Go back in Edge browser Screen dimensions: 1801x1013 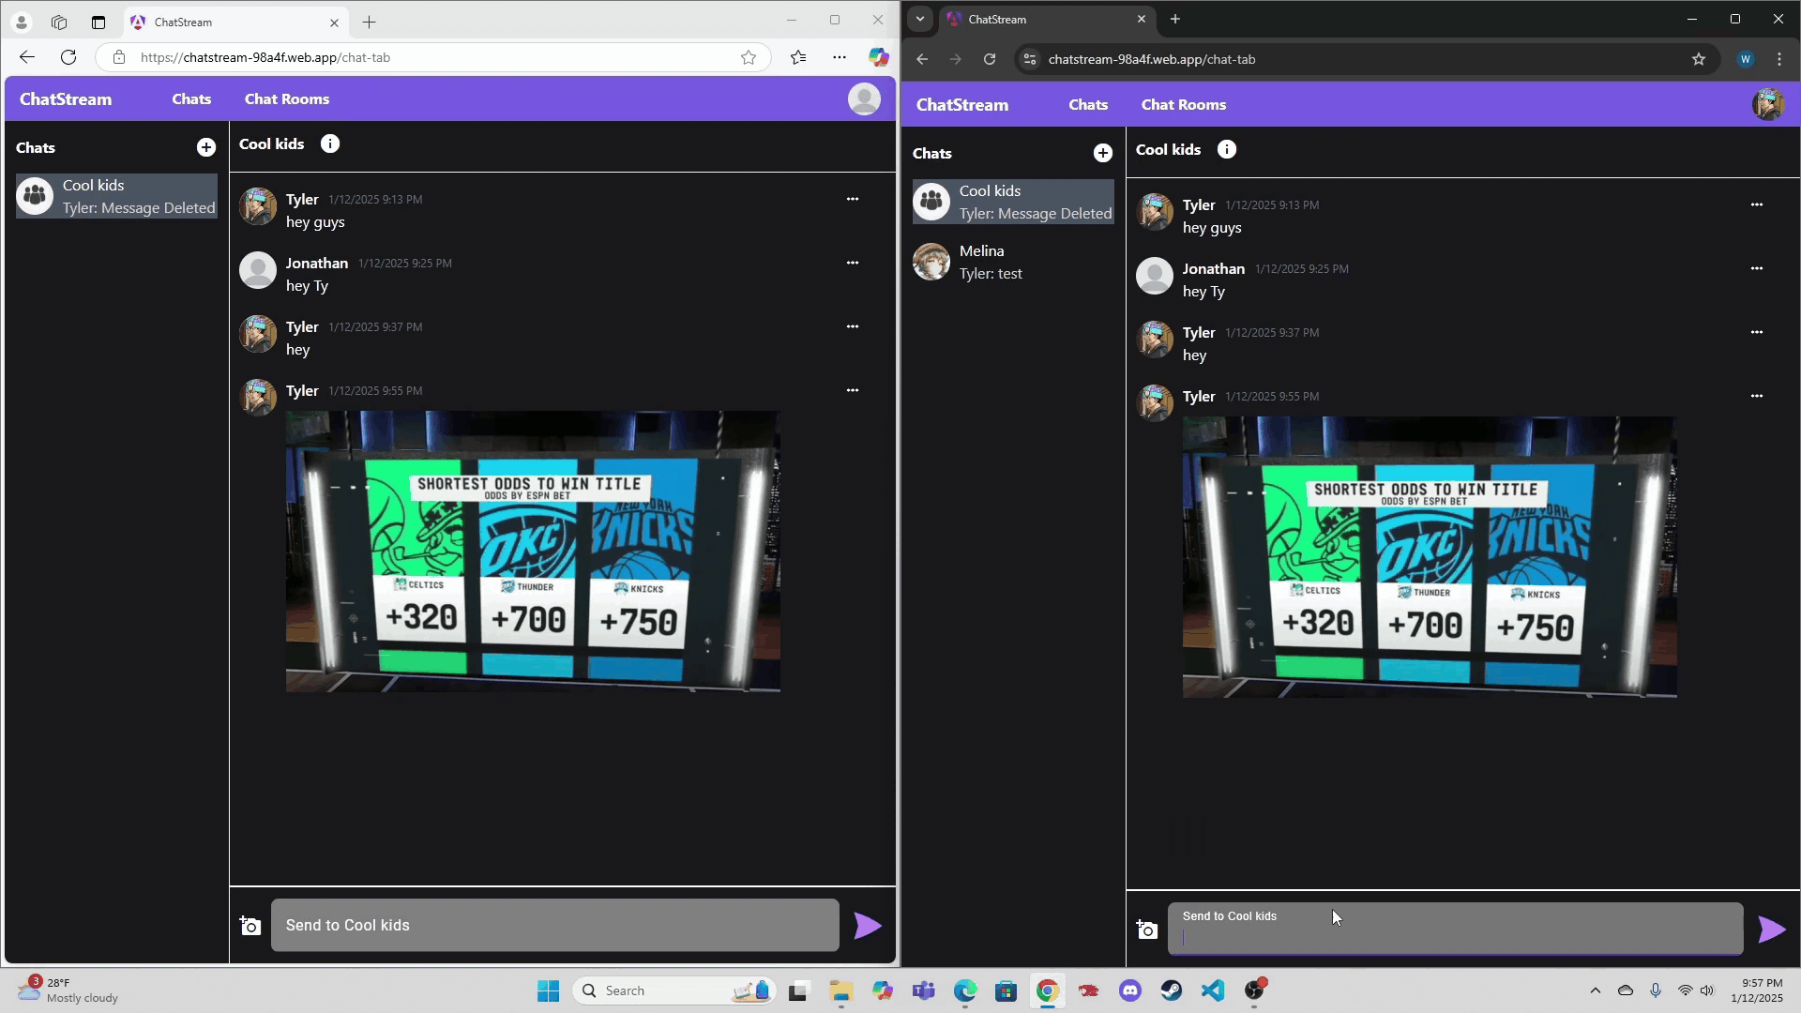click(26, 57)
